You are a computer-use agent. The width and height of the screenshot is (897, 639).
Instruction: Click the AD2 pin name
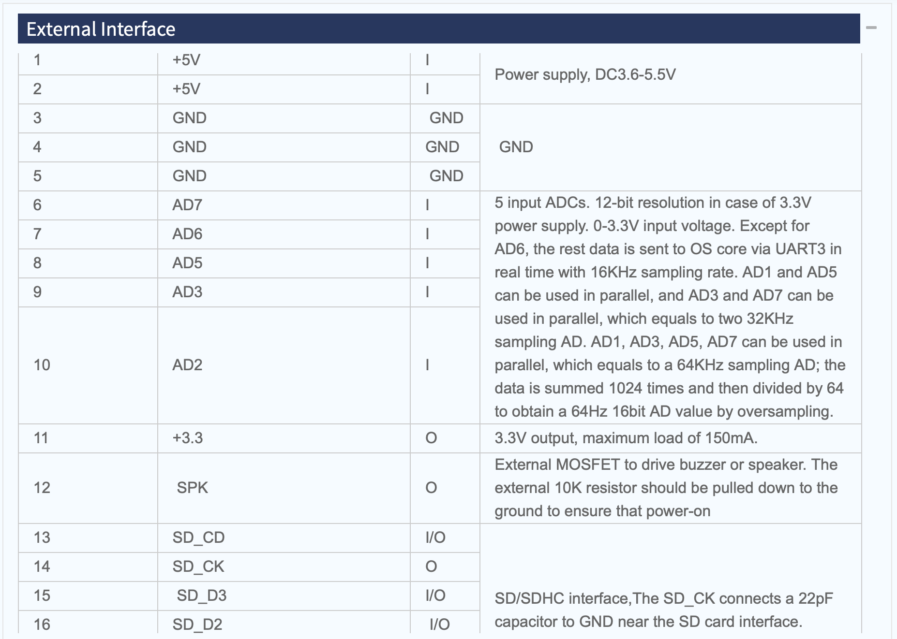coord(187,365)
